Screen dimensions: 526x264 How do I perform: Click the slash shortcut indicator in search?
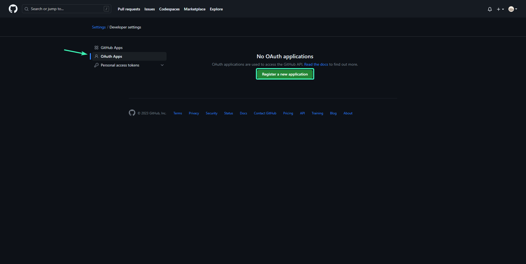tap(107, 9)
